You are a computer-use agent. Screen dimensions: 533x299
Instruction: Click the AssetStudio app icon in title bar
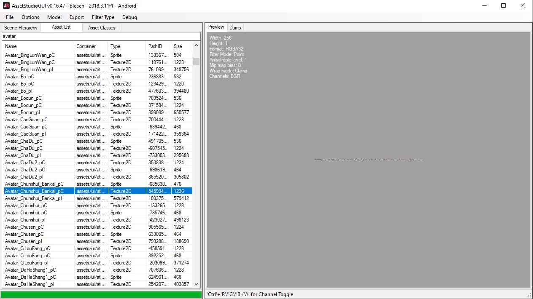pyautogui.click(x=6, y=6)
